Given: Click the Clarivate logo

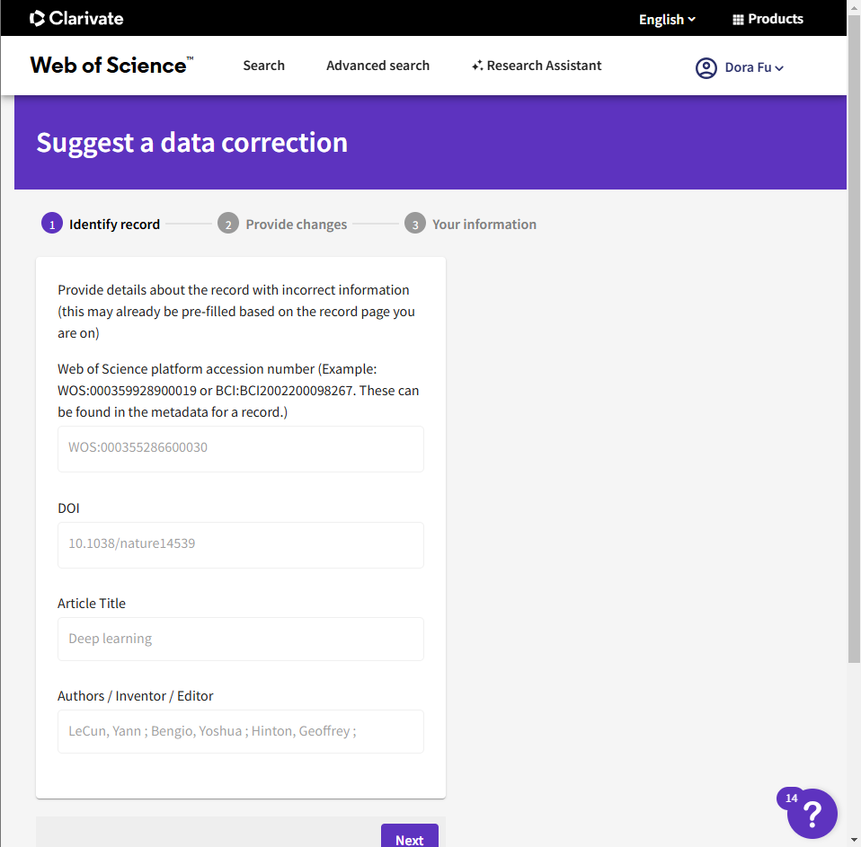Looking at the screenshot, I should (76, 18).
